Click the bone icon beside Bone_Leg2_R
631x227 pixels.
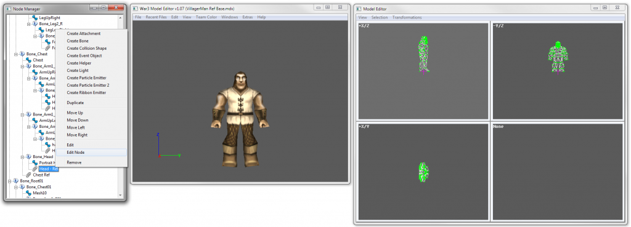pyautogui.click(x=35, y=24)
